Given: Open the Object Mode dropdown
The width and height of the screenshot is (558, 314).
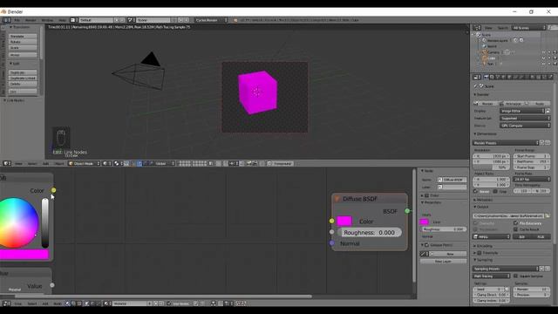Looking at the screenshot, I should click(x=84, y=163).
